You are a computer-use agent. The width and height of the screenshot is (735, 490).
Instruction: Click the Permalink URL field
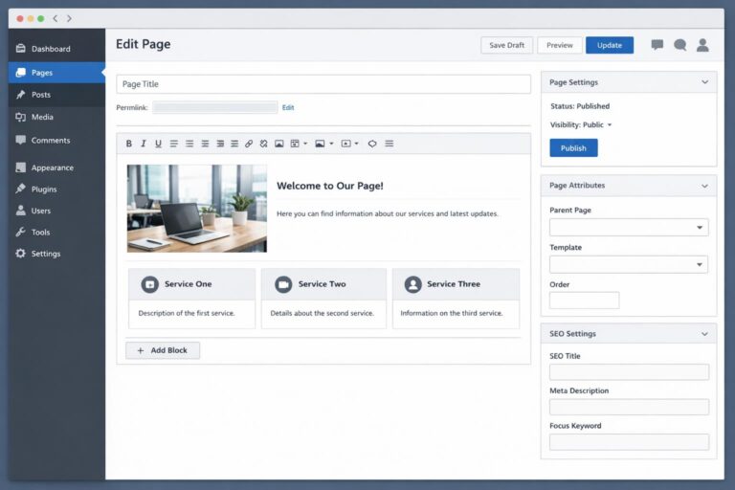click(215, 107)
